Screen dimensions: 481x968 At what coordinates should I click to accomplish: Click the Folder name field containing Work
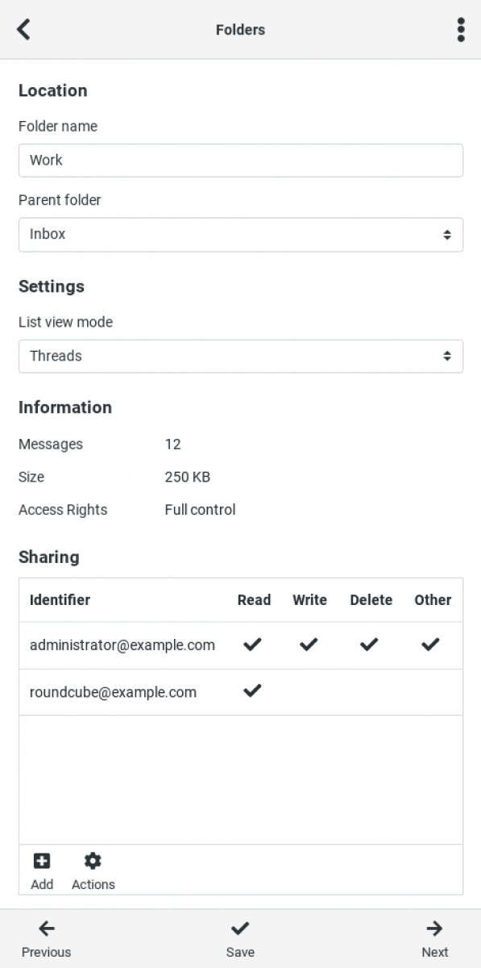coord(241,160)
